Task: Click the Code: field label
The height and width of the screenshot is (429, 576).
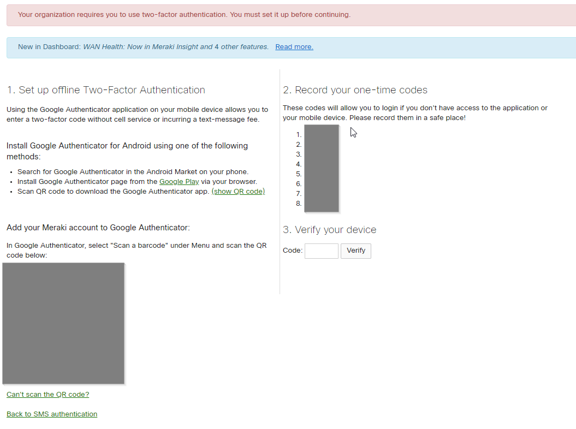Action: click(293, 251)
